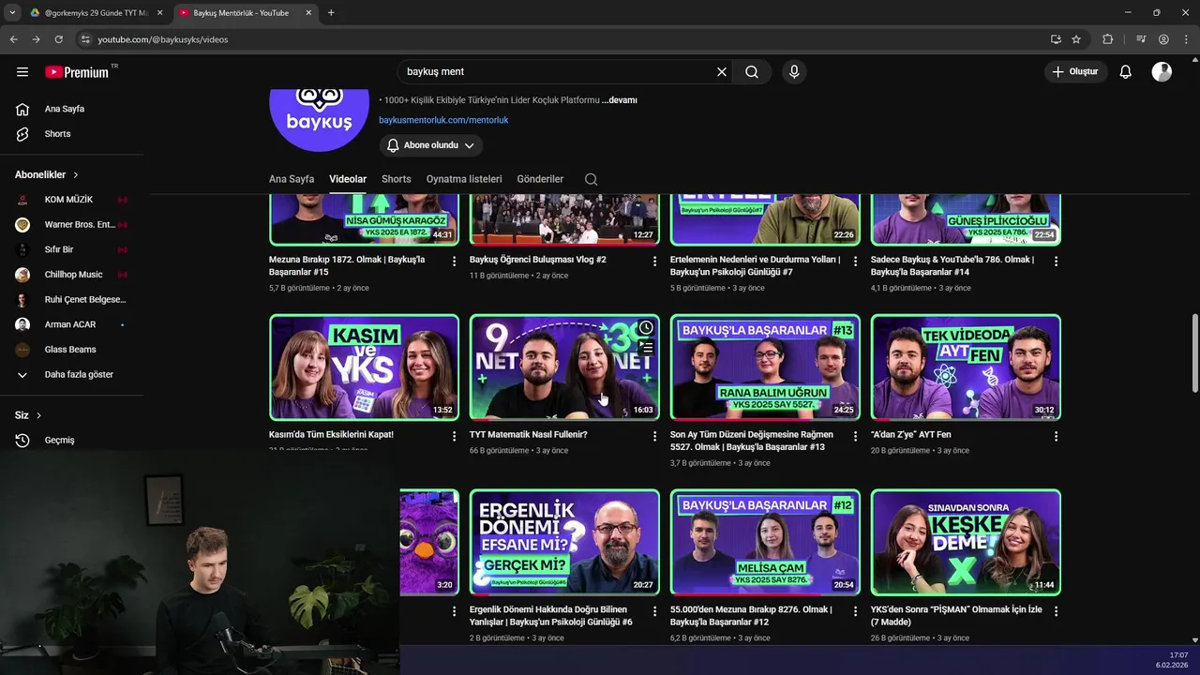Bookmark page with star icon
Image resolution: width=1200 pixels, height=675 pixels.
[1076, 39]
